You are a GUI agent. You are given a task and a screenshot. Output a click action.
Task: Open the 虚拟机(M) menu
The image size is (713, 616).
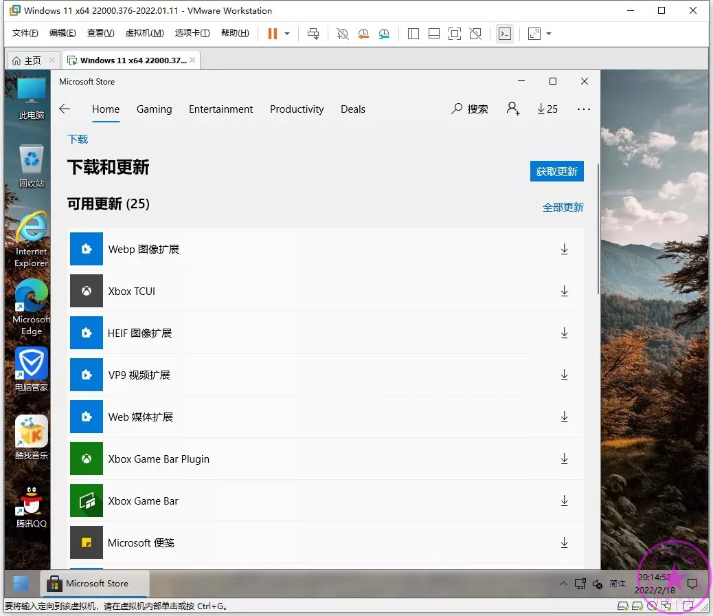[144, 33]
